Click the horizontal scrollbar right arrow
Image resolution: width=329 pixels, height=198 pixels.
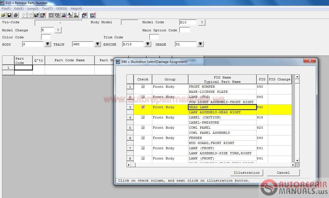click(293, 165)
